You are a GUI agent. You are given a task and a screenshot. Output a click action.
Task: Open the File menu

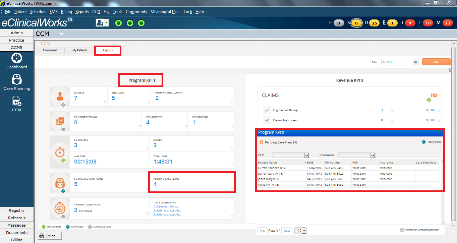click(8, 12)
